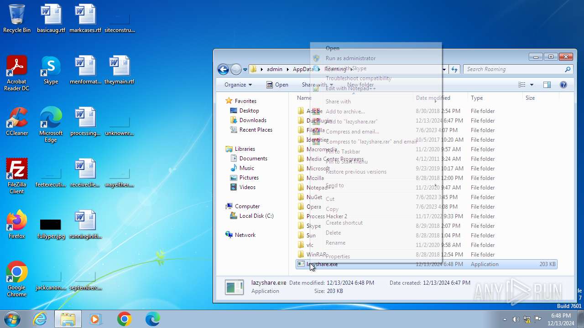Select Recent Places in navigation pane
This screenshot has width=584, height=328.
pos(255,130)
